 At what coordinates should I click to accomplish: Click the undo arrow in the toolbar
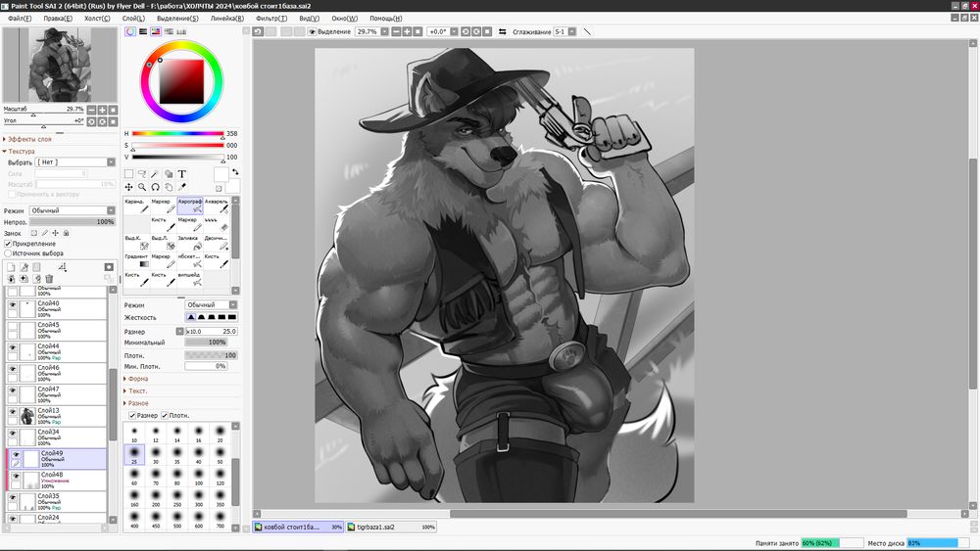[258, 31]
